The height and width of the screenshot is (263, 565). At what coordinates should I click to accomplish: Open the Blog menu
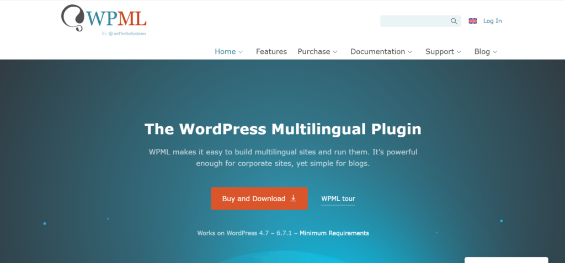[x=482, y=51]
